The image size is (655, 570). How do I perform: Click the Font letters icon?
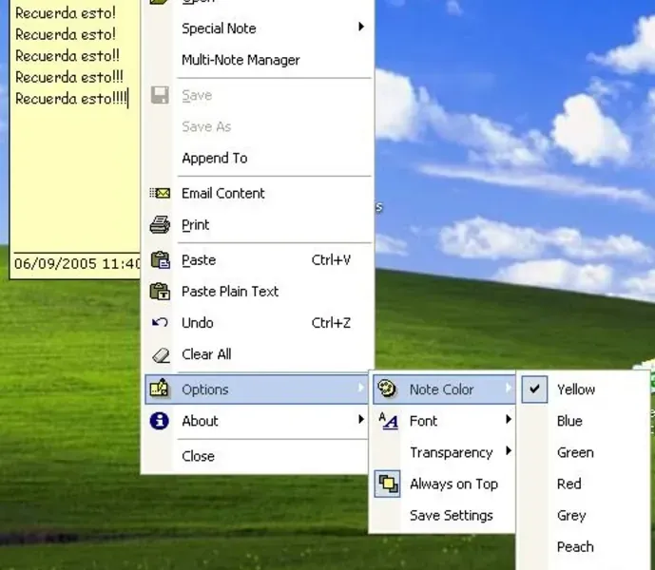(x=388, y=421)
